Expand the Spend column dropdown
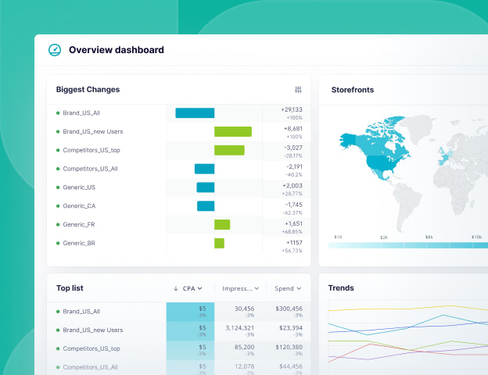 point(300,288)
